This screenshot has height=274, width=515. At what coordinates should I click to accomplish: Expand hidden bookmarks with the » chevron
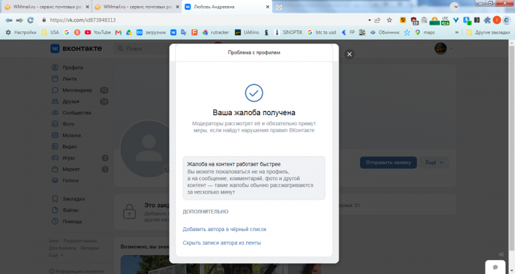[x=457, y=32]
